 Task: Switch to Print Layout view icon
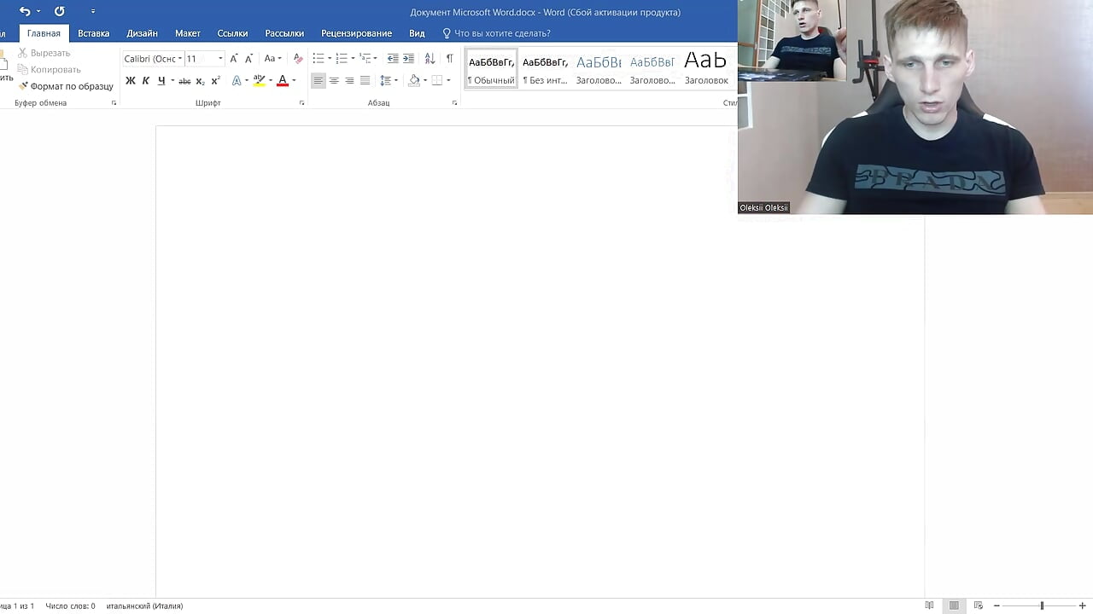tap(954, 606)
